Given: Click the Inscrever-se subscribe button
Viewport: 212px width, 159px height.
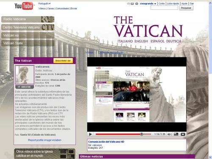Looking at the screenshot, I should (63, 61).
